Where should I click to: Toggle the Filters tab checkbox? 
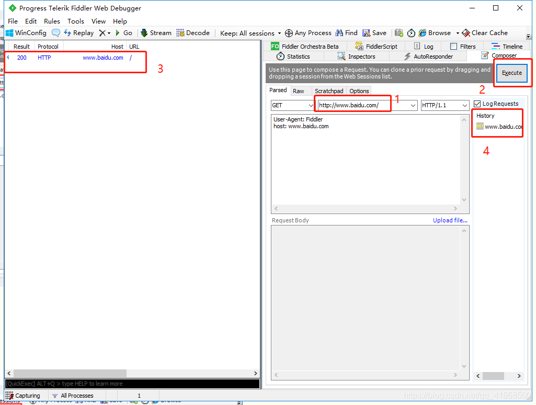(453, 46)
